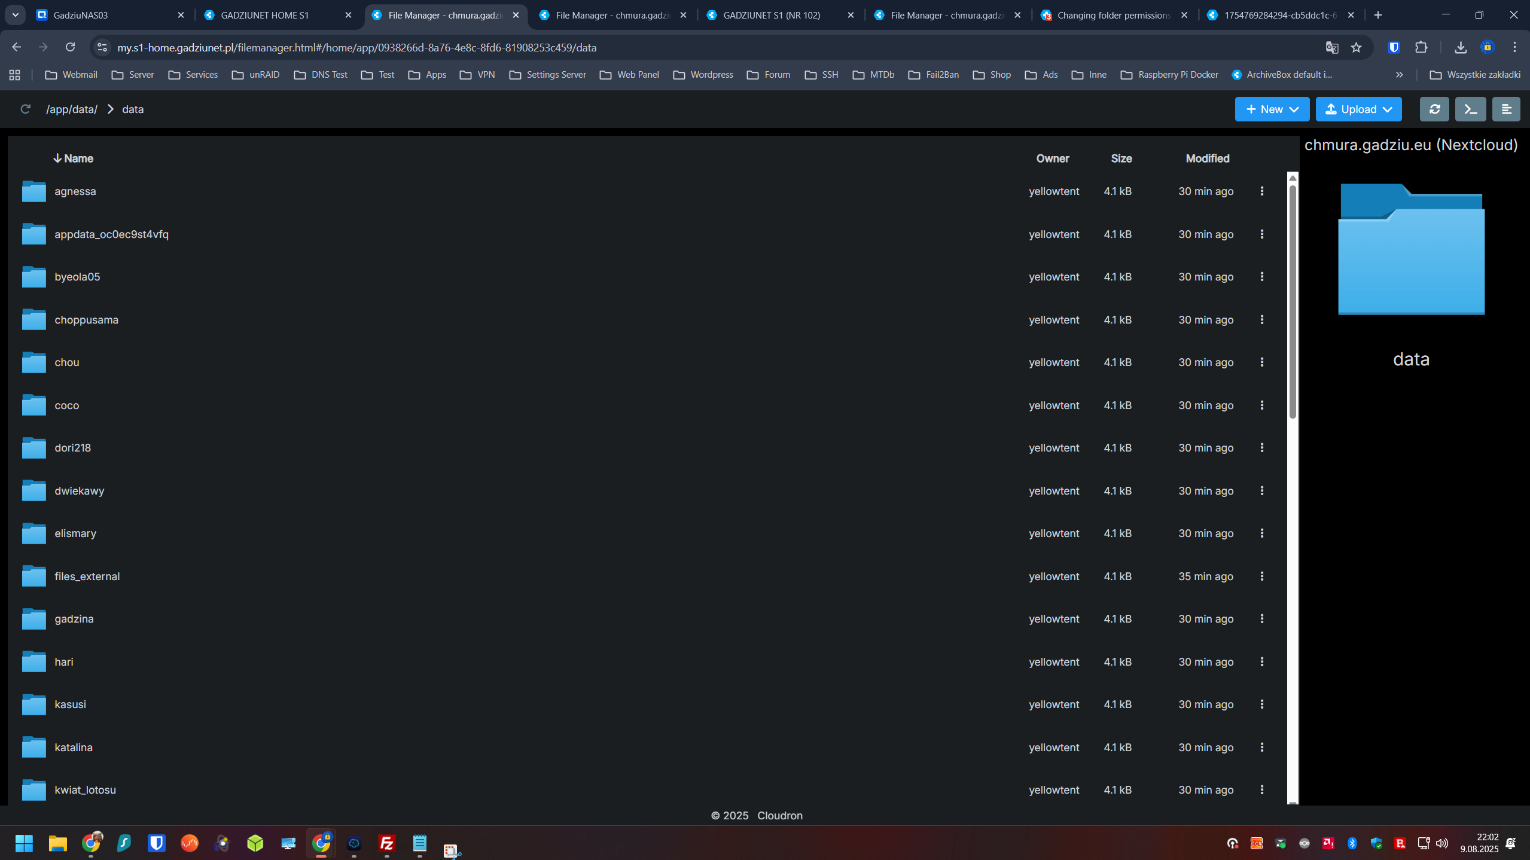The image size is (1530, 860).
Task: Open the terminal icon button
Action: pos(1470,109)
